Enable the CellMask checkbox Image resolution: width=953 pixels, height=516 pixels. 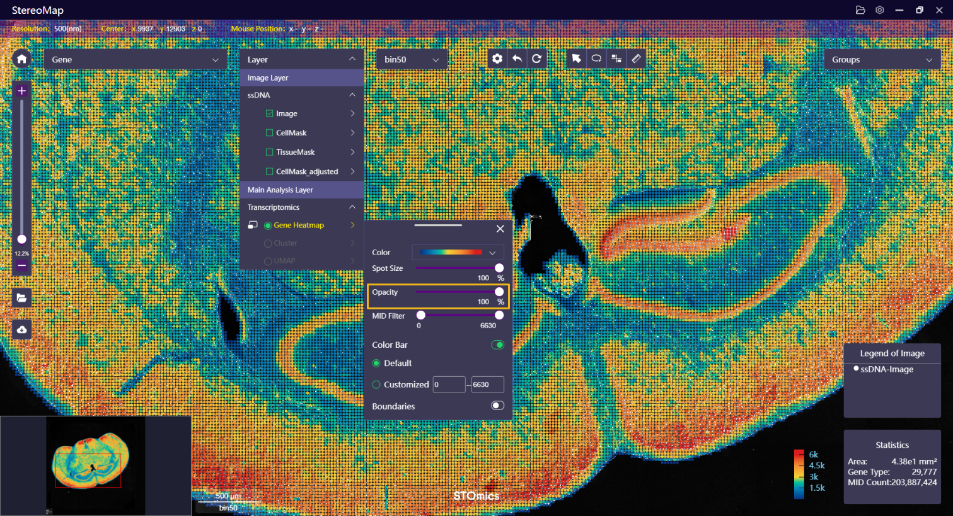[270, 133]
